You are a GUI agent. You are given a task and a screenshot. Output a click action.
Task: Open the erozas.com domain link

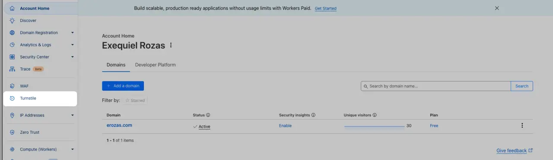click(119, 125)
